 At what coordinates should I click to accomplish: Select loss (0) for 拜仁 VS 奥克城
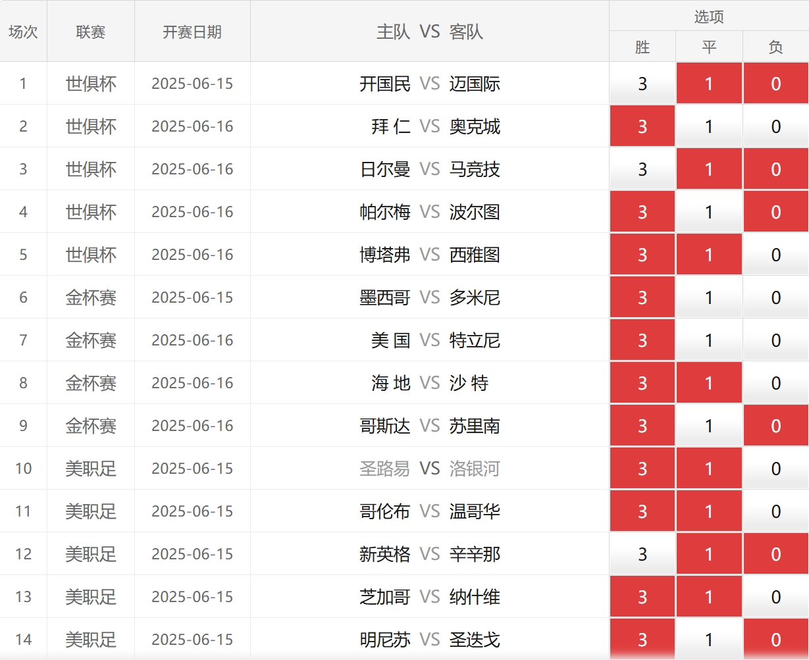[x=776, y=126]
